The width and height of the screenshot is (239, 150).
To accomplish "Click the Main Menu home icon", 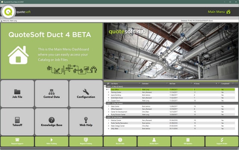I will point(228,12).
